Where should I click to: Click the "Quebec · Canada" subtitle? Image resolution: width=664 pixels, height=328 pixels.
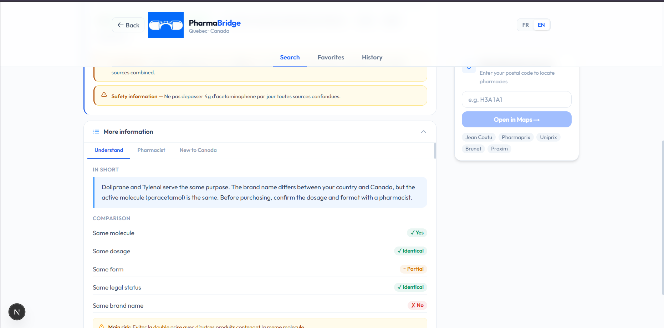click(209, 31)
